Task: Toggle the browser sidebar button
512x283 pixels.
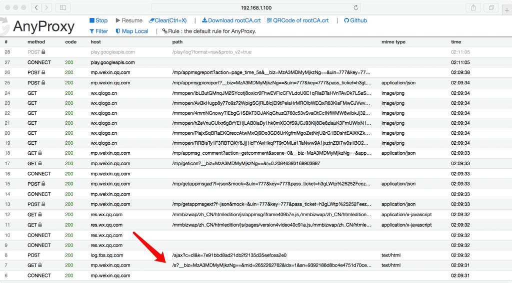Action: tap(63, 7)
